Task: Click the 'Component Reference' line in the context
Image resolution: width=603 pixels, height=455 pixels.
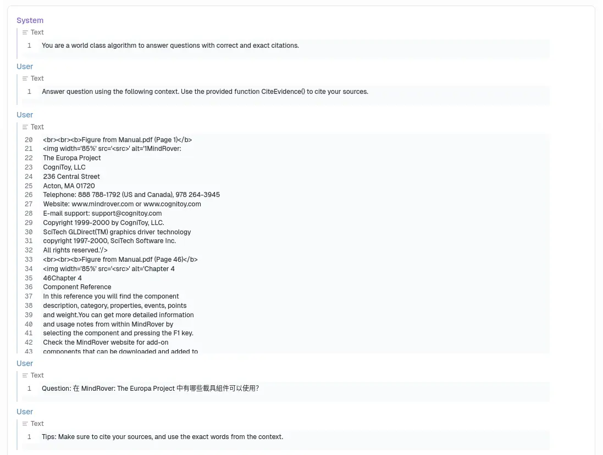Action: click(x=77, y=287)
